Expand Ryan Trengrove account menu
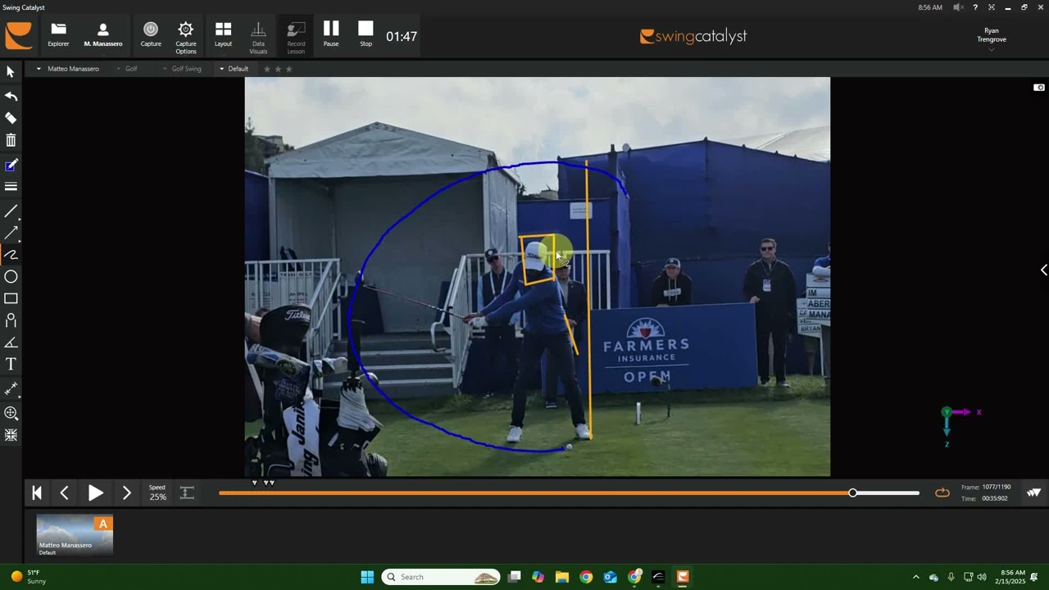Screen dimensions: 1049x590 click(x=992, y=39)
